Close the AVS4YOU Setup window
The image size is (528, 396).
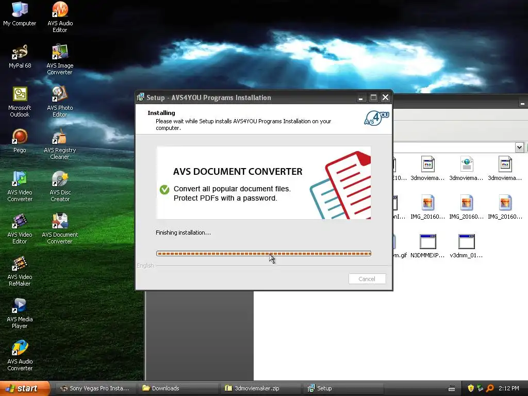click(x=386, y=97)
